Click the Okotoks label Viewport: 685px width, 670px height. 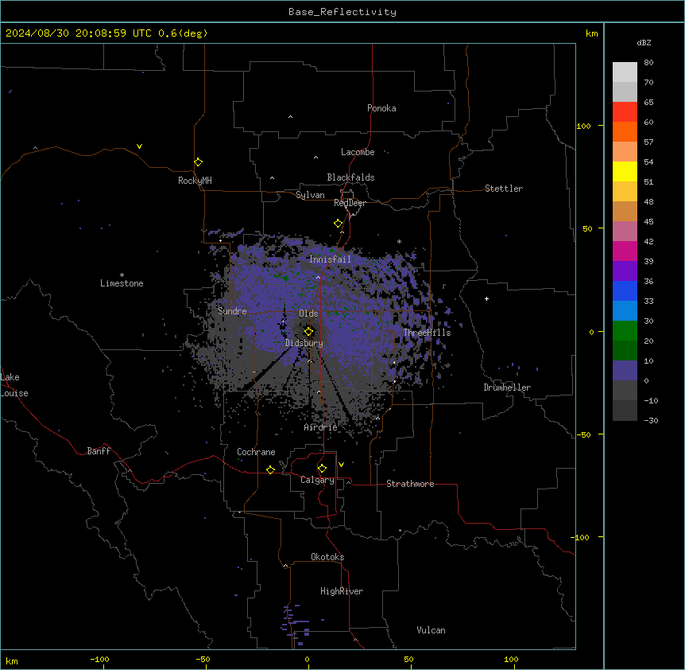(x=327, y=557)
